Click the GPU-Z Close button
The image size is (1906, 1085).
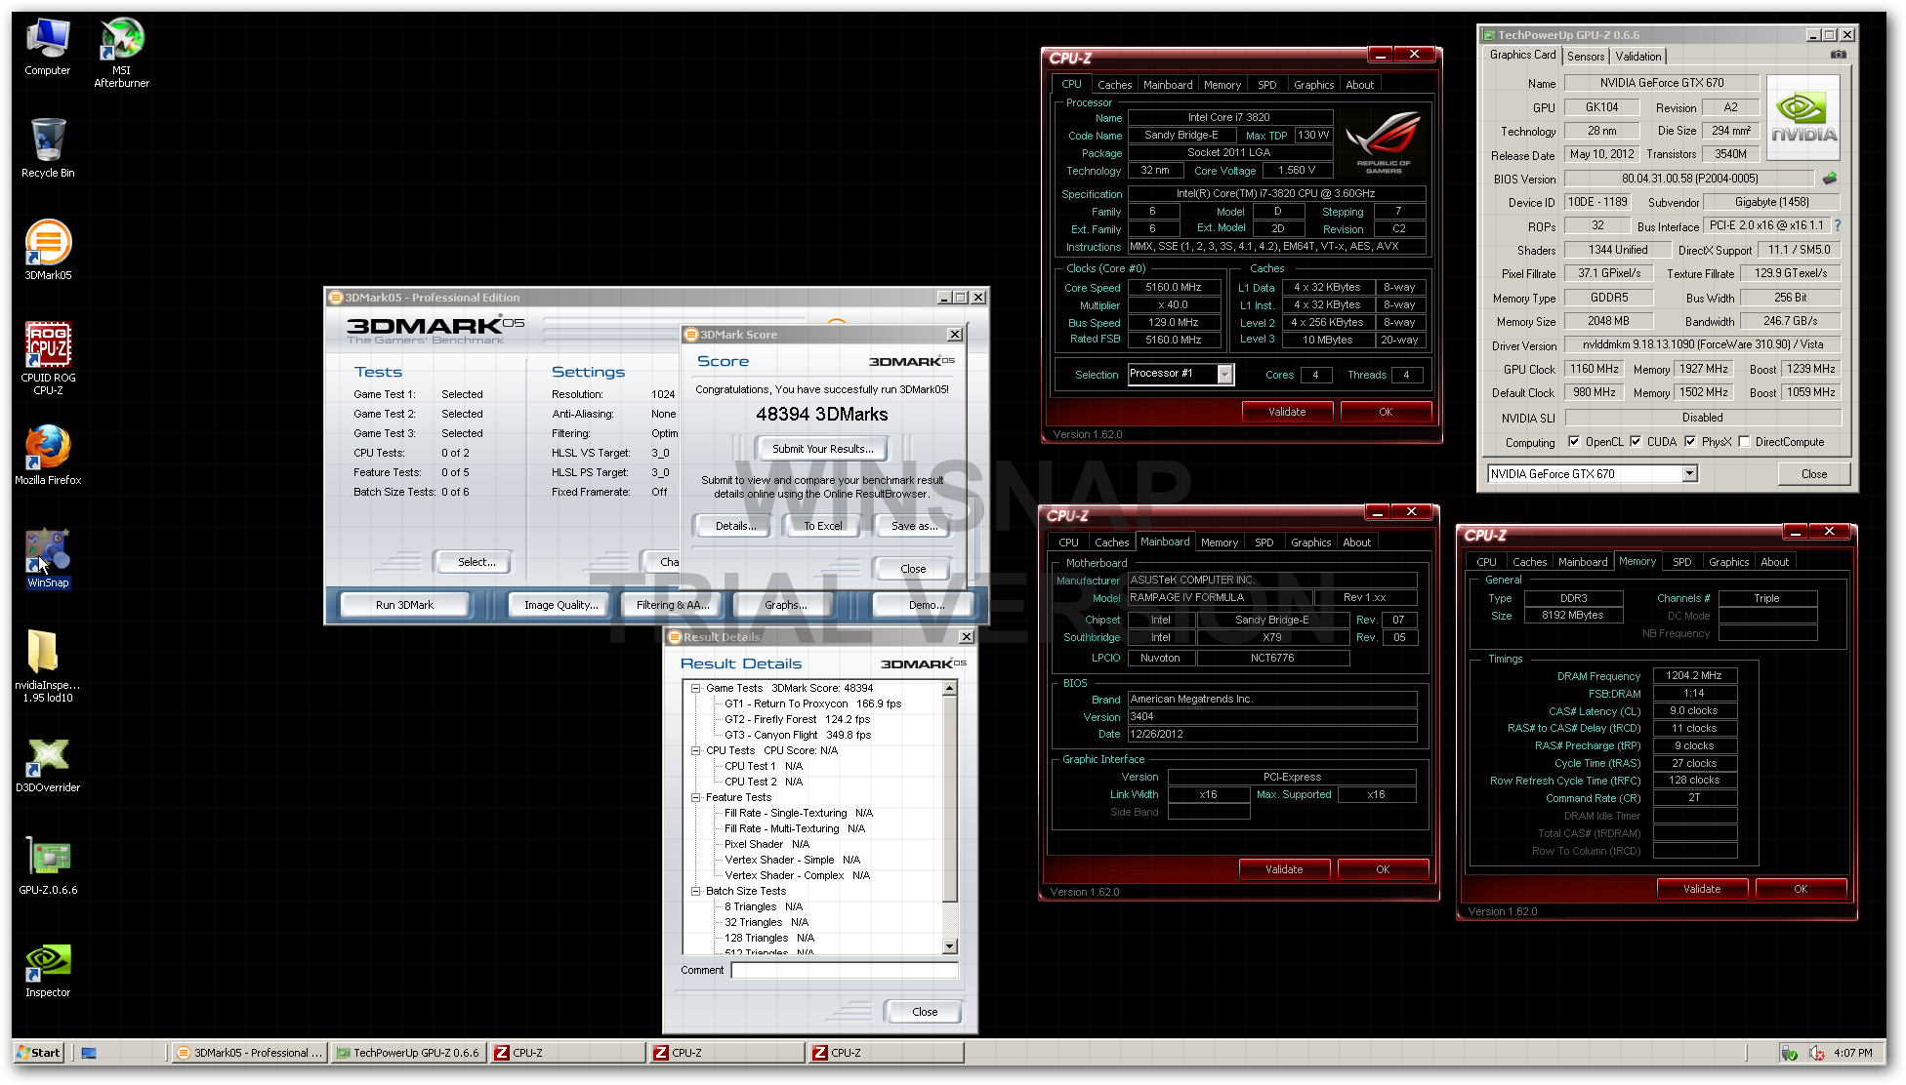coord(1813,474)
